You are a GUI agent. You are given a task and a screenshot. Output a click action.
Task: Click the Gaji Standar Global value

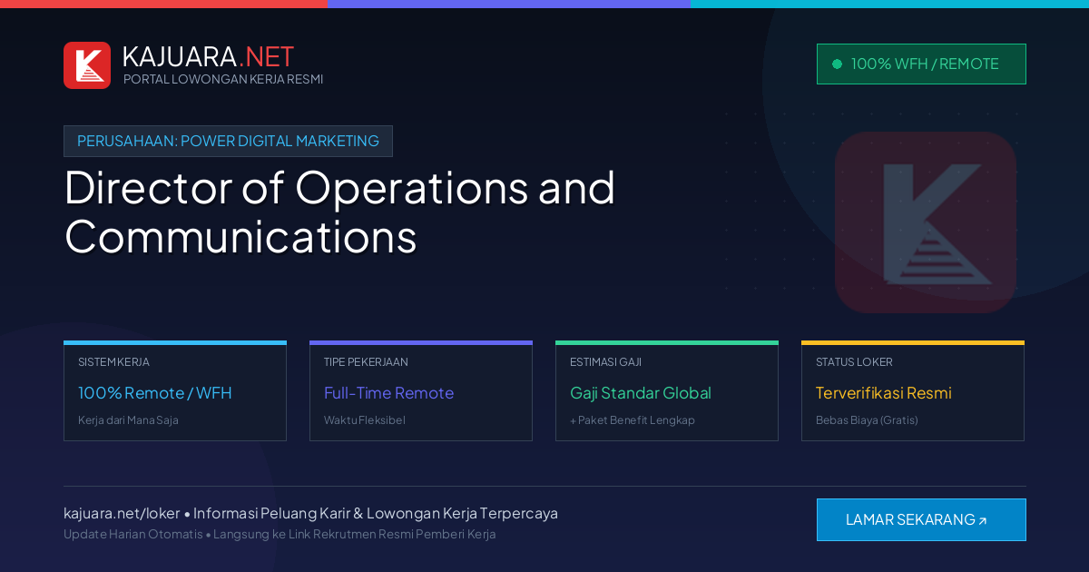(x=641, y=393)
